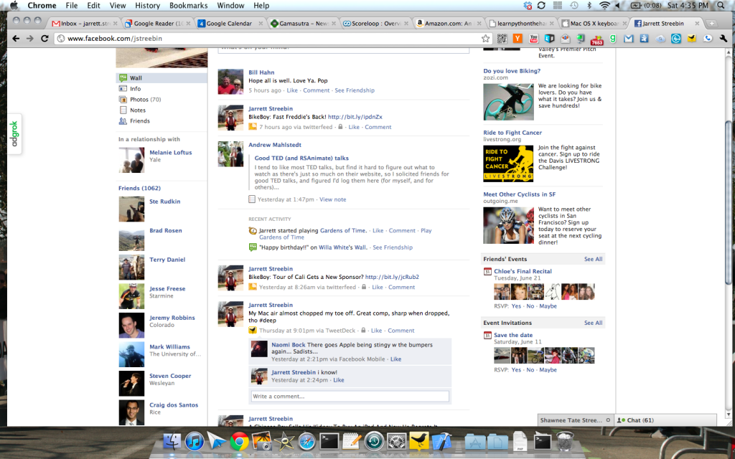Open the Friends (1062) list link

click(139, 188)
